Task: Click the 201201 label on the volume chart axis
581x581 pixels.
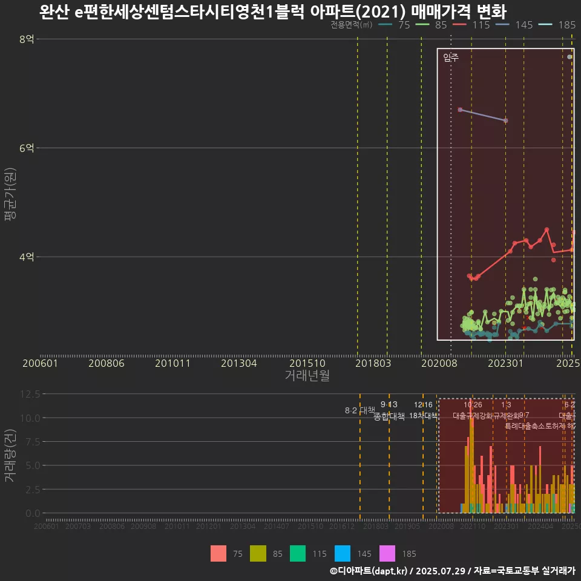Action: click(x=209, y=526)
